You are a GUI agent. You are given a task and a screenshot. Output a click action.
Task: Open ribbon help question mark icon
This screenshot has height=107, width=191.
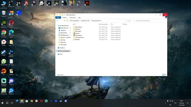[166, 18]
